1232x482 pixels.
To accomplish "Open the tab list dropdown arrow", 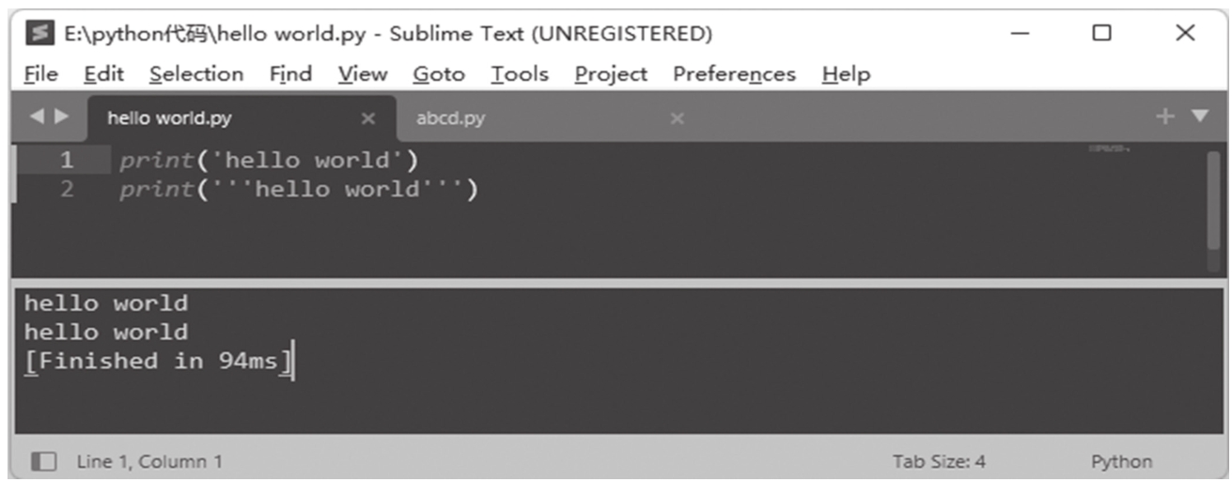I will (1200, 117).
